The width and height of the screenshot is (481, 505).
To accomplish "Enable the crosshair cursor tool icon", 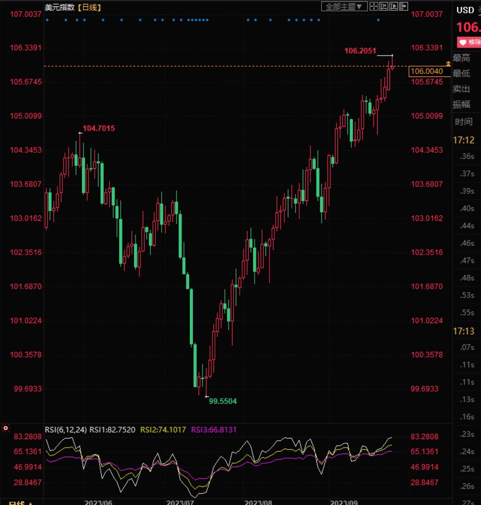I will pos(374,6).
